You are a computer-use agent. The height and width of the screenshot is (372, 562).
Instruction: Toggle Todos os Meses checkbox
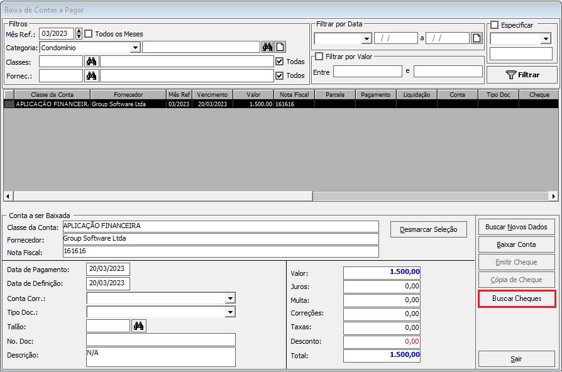(89, 34)
